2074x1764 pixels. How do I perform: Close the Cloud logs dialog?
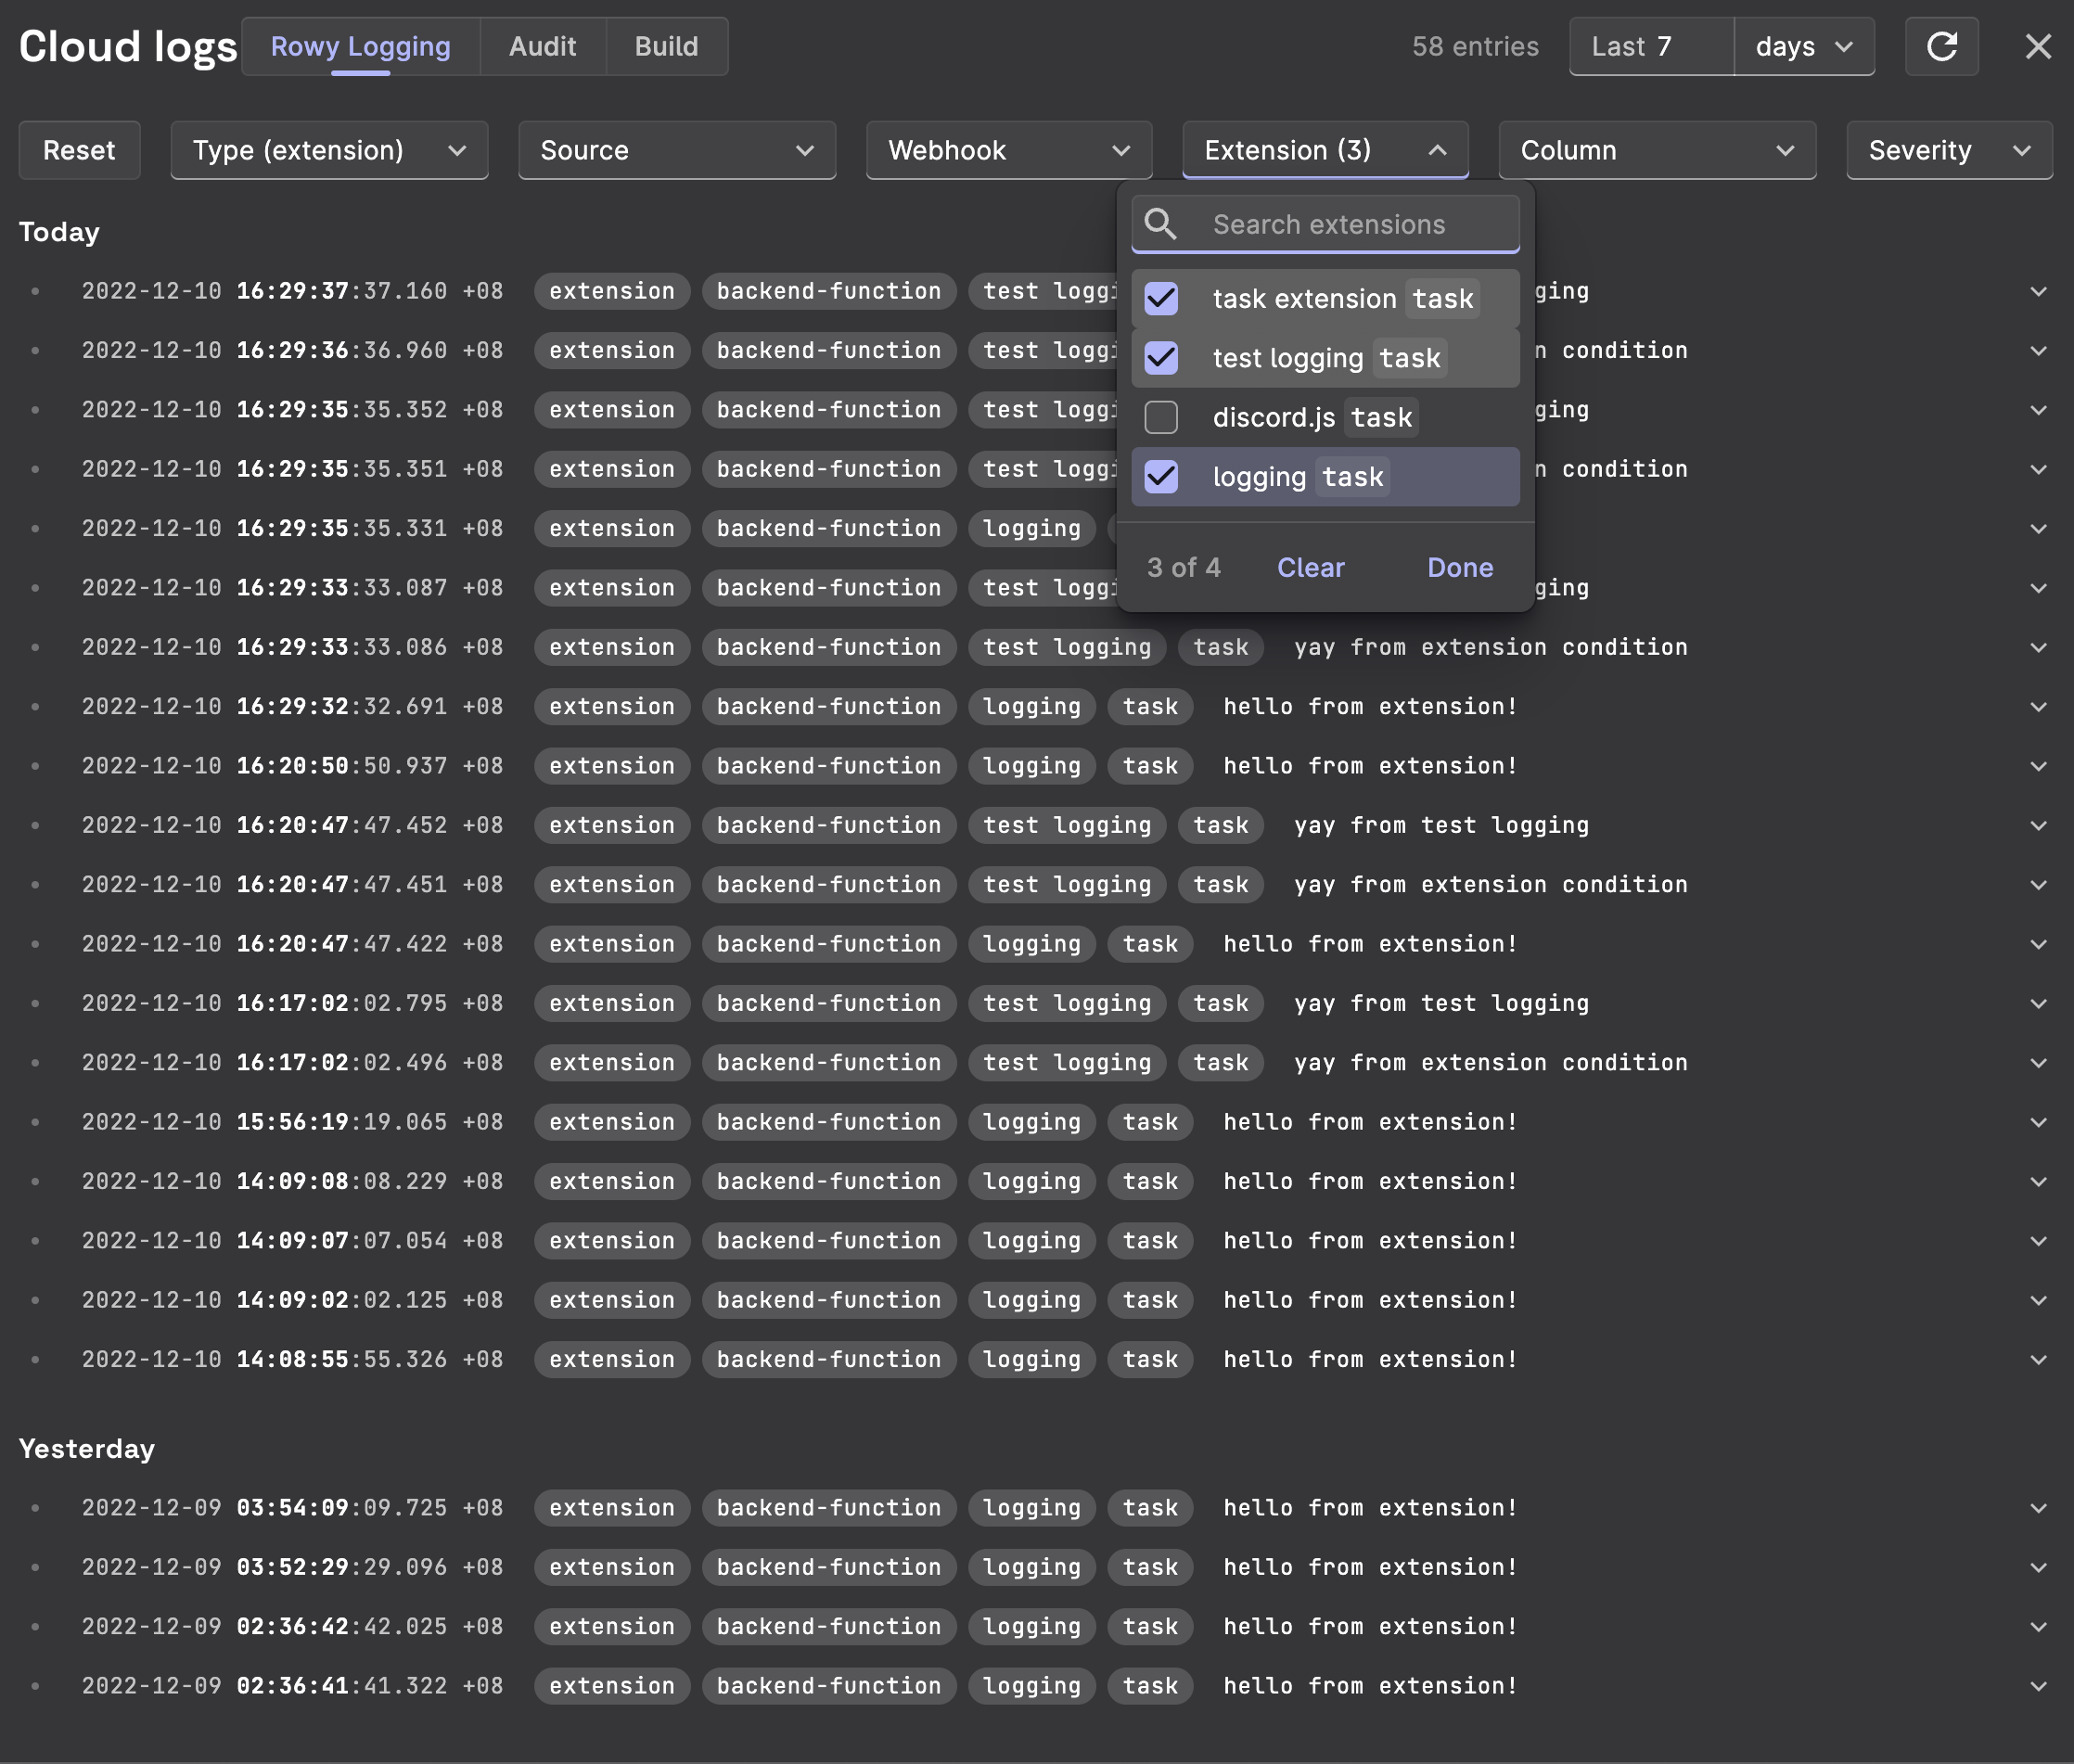[x=2038, y=47]
